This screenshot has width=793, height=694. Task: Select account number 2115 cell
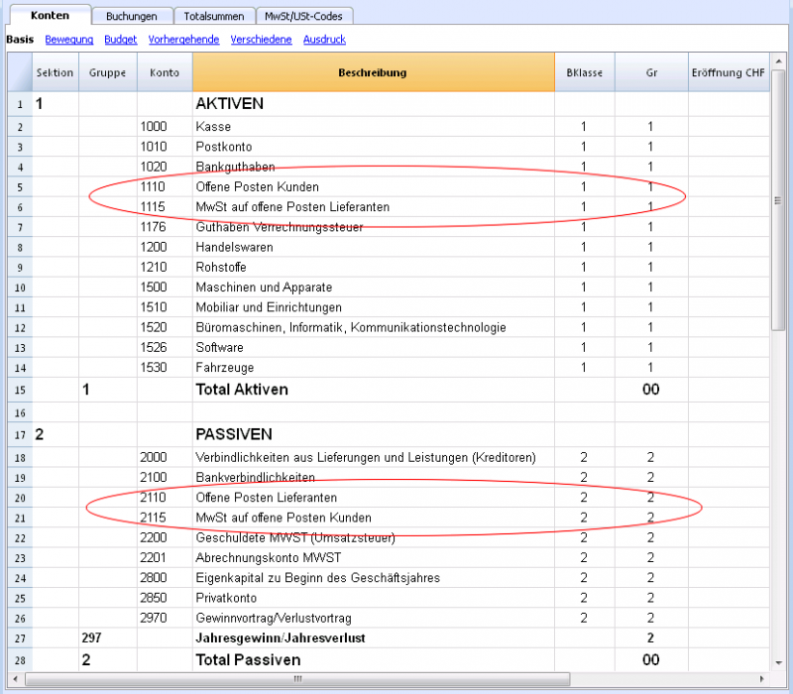(x=165, y=518)
